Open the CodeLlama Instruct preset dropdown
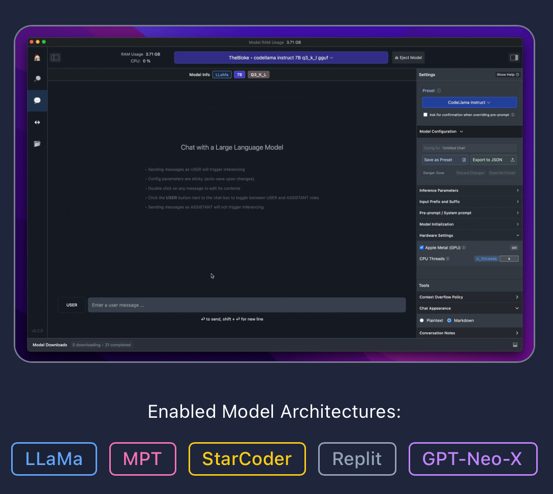553x494 pixels. [469, 102]
